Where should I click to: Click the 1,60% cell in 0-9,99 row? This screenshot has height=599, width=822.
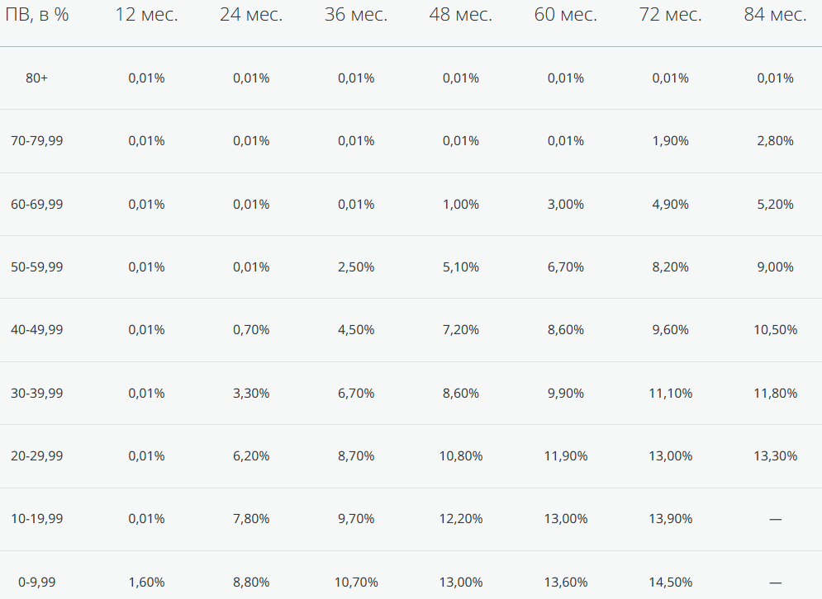point(146,582)
